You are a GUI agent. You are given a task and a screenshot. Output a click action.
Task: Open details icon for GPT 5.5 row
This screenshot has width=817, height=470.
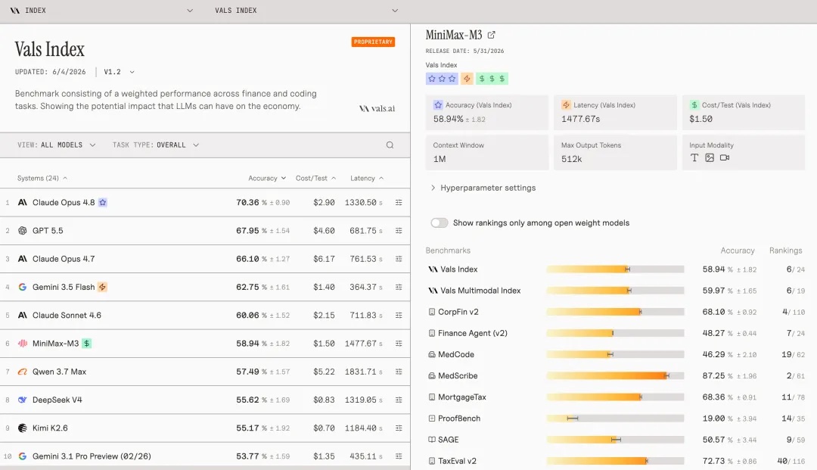[x=399, y=230]
